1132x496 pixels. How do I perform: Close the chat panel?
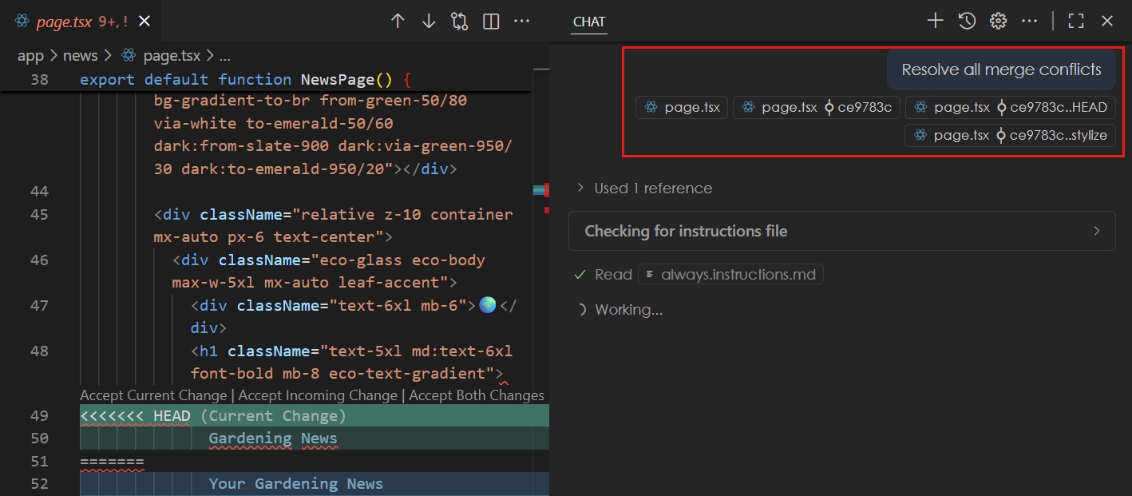point(1107,22)
